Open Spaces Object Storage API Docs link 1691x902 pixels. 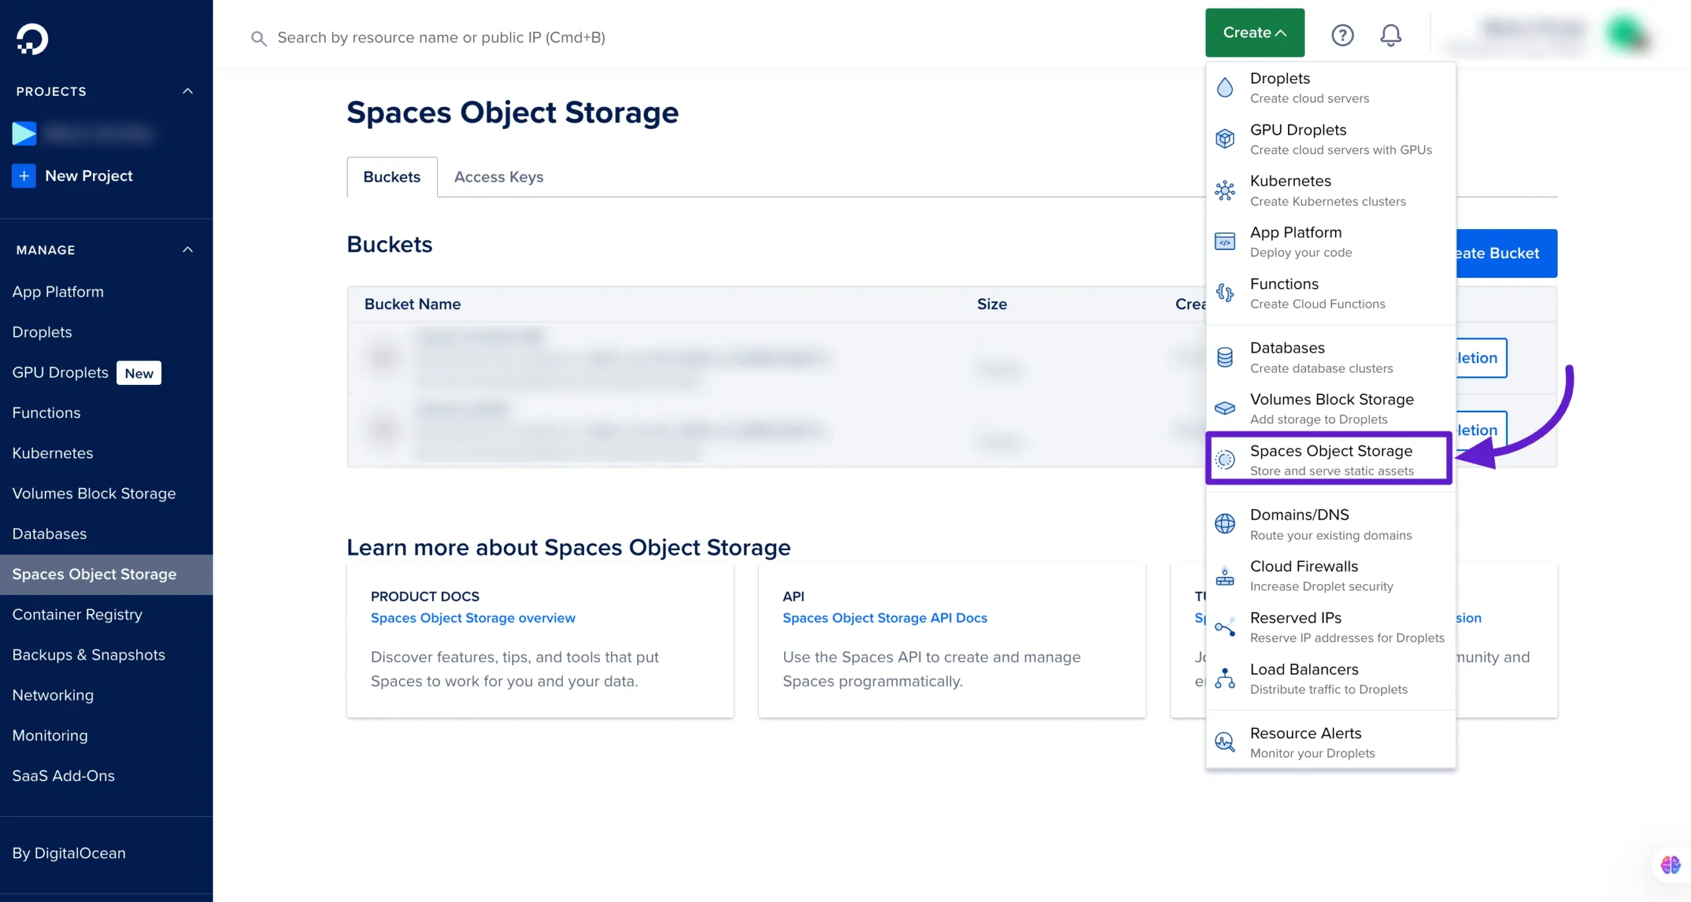point(884,617)
